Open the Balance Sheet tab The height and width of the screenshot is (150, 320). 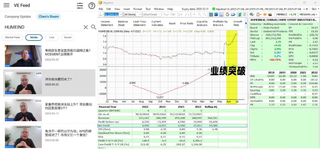123,23
